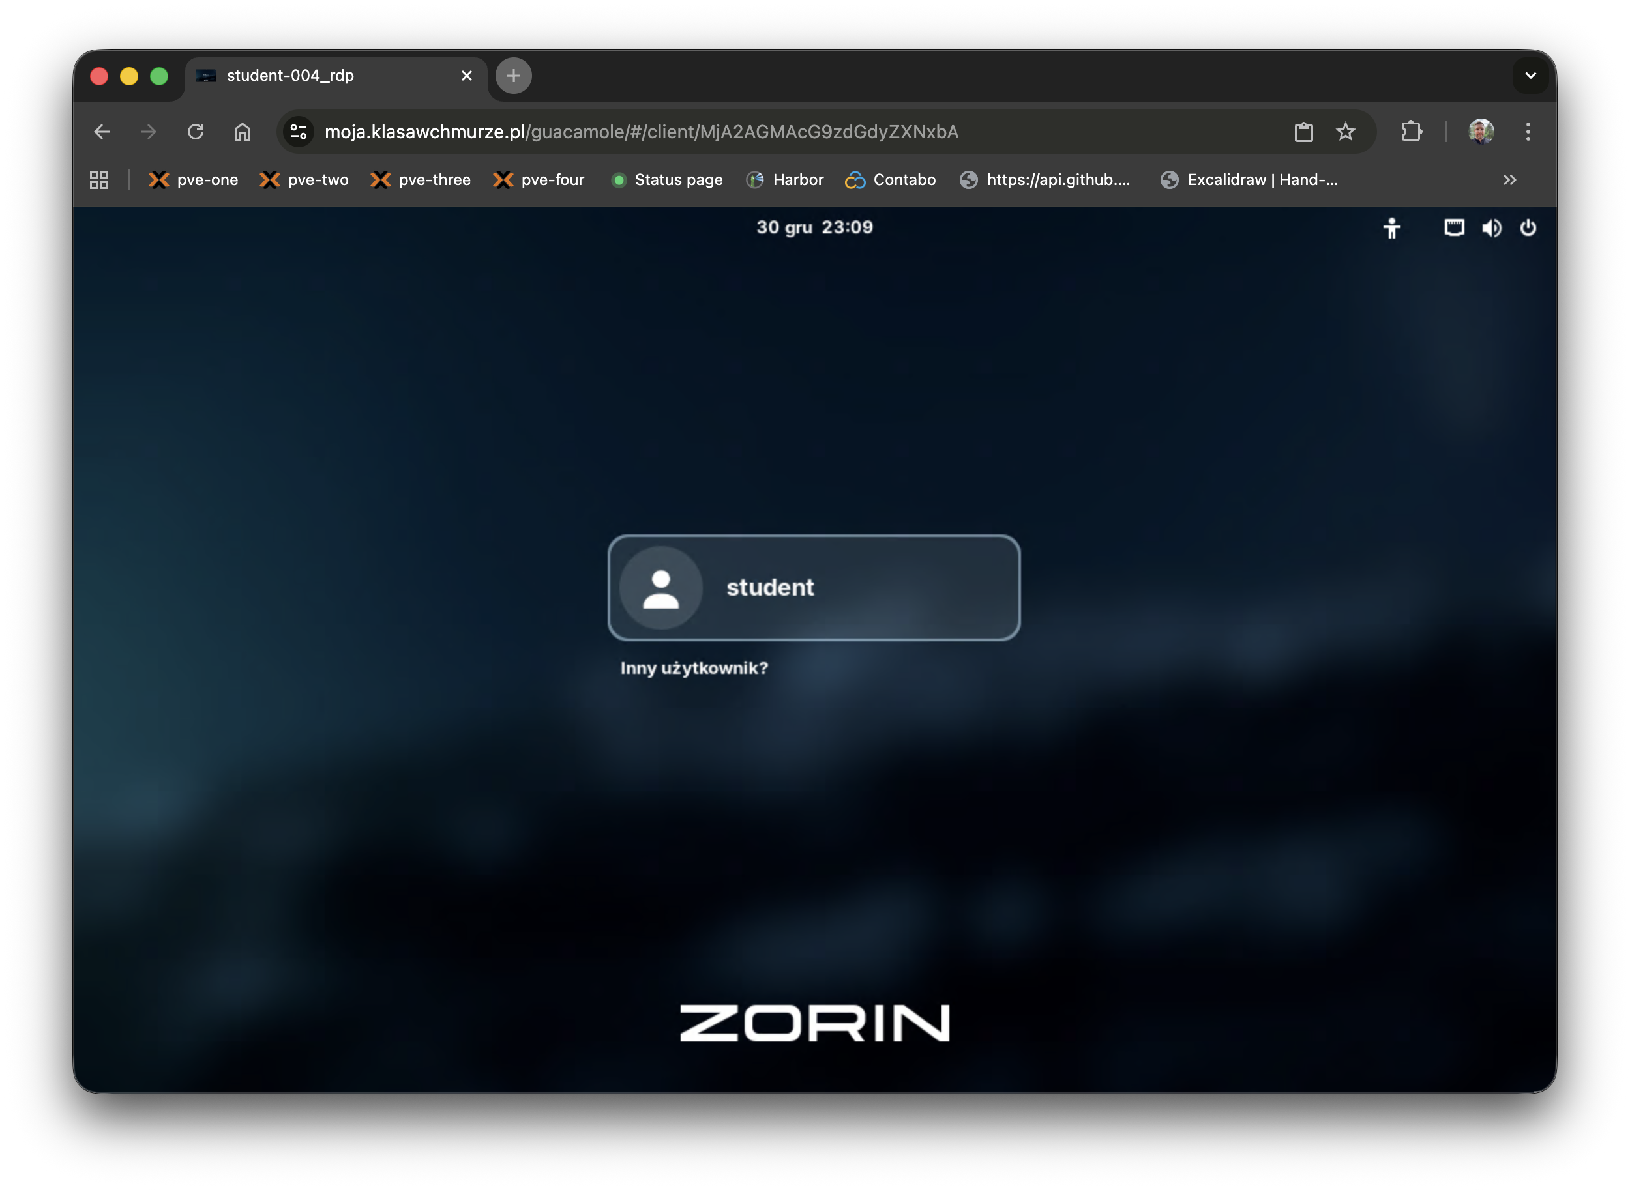Bookmark this page with the star icon
This screenshot has width=1630, height=1190.
click(1344, 132)
